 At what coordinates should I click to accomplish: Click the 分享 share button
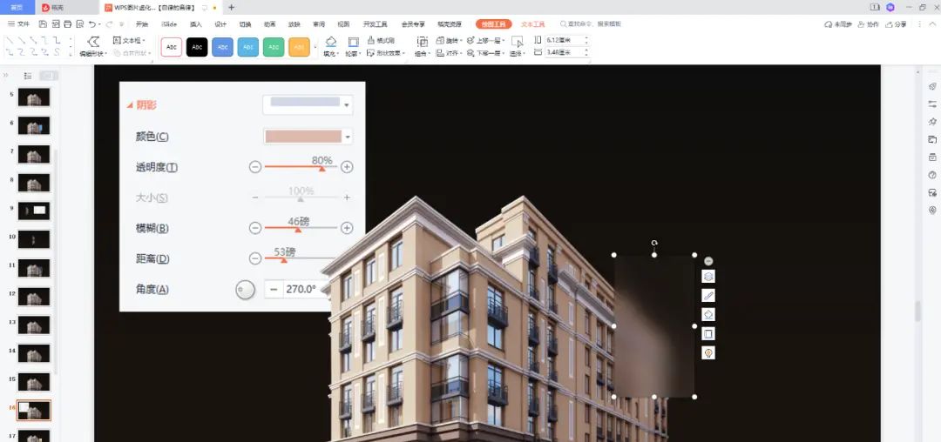pos(897,24)
